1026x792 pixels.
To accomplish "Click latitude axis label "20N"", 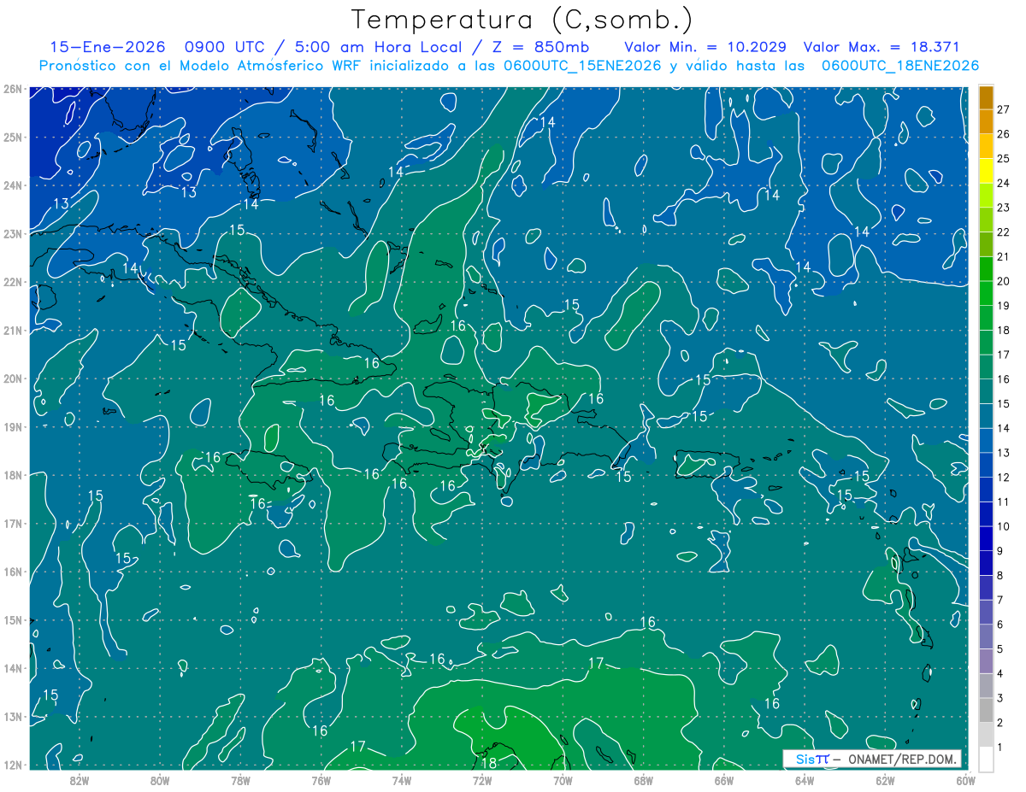I will (12, 378).
